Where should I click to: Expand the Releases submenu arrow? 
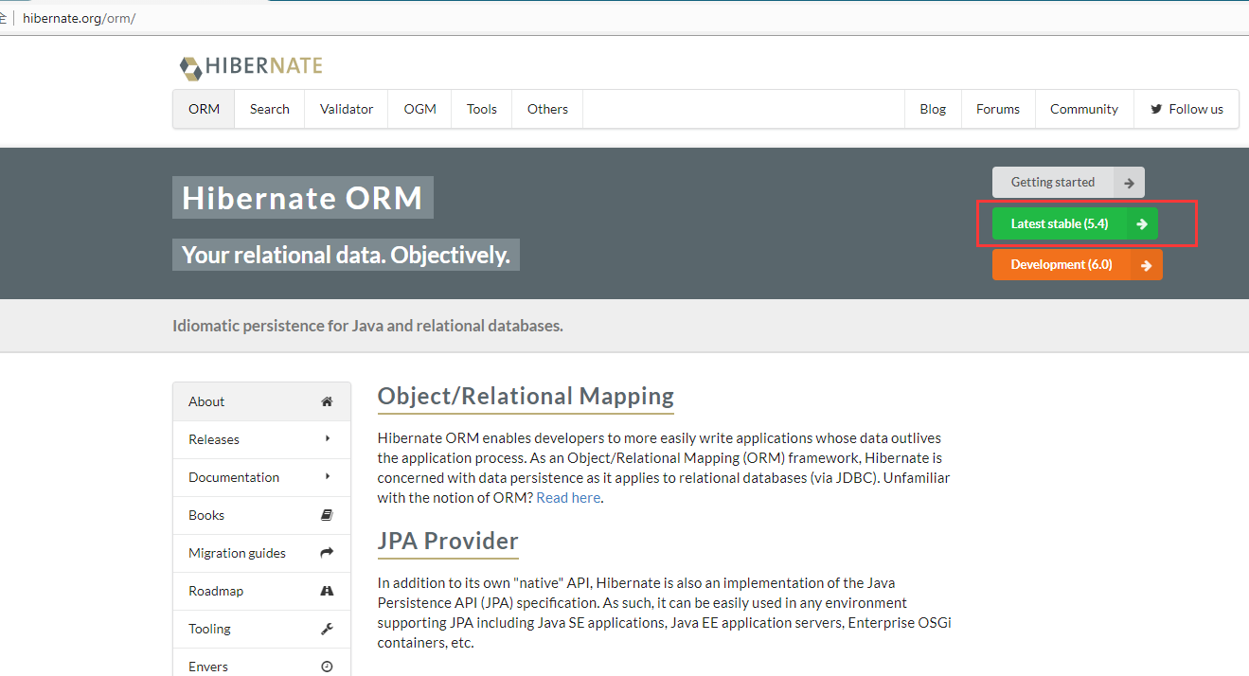(328, 438)
